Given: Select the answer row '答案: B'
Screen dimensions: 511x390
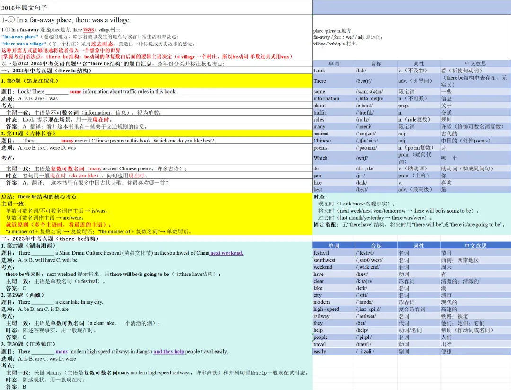Looking at the screenshot, I should tap(156, 387).
